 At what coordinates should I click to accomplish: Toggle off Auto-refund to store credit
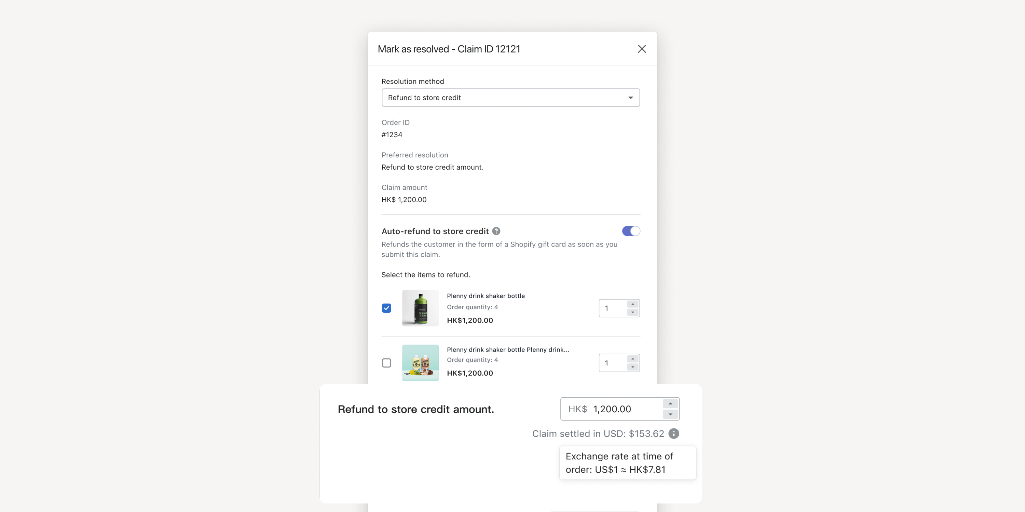[631, 231]
